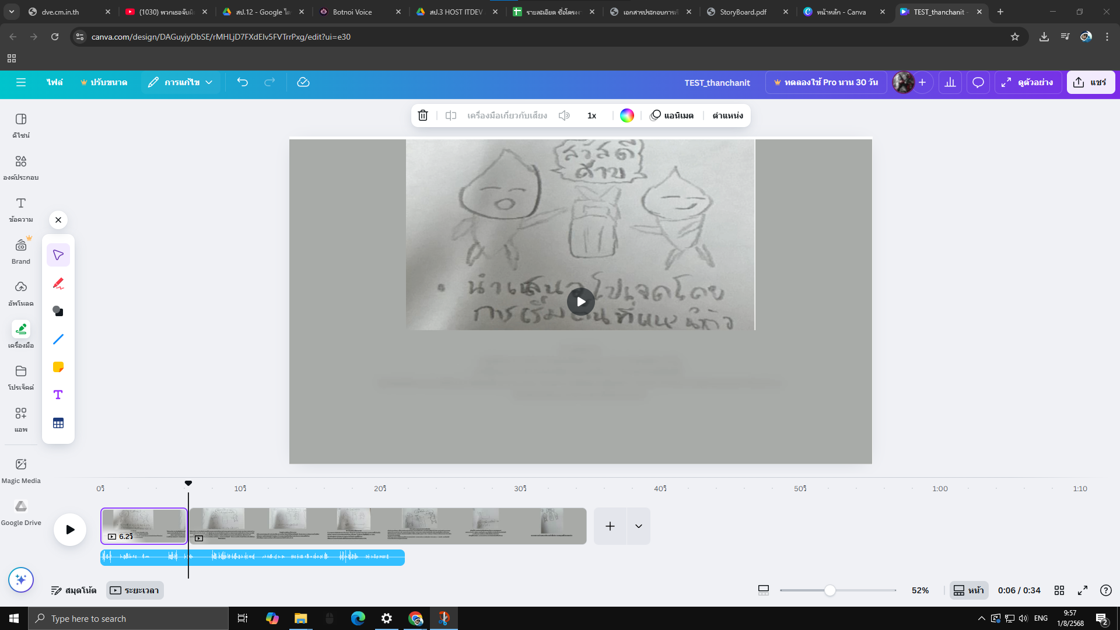Screen dimensions: 1120x630
Task: Toggle the ระยะเวลา timeline view button
Action: (135, 590)
